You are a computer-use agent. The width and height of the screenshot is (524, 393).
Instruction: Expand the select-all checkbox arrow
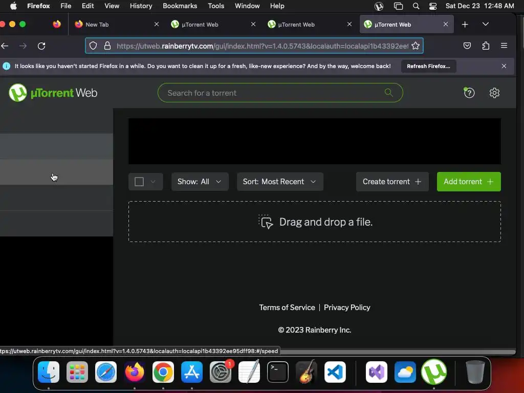click(x=153, y=182)
